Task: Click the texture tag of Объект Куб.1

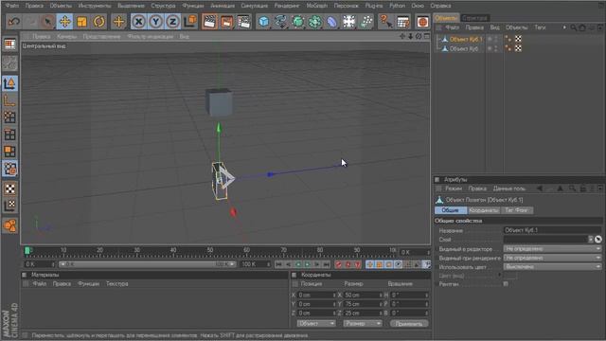Action: [x=518, y=39]
